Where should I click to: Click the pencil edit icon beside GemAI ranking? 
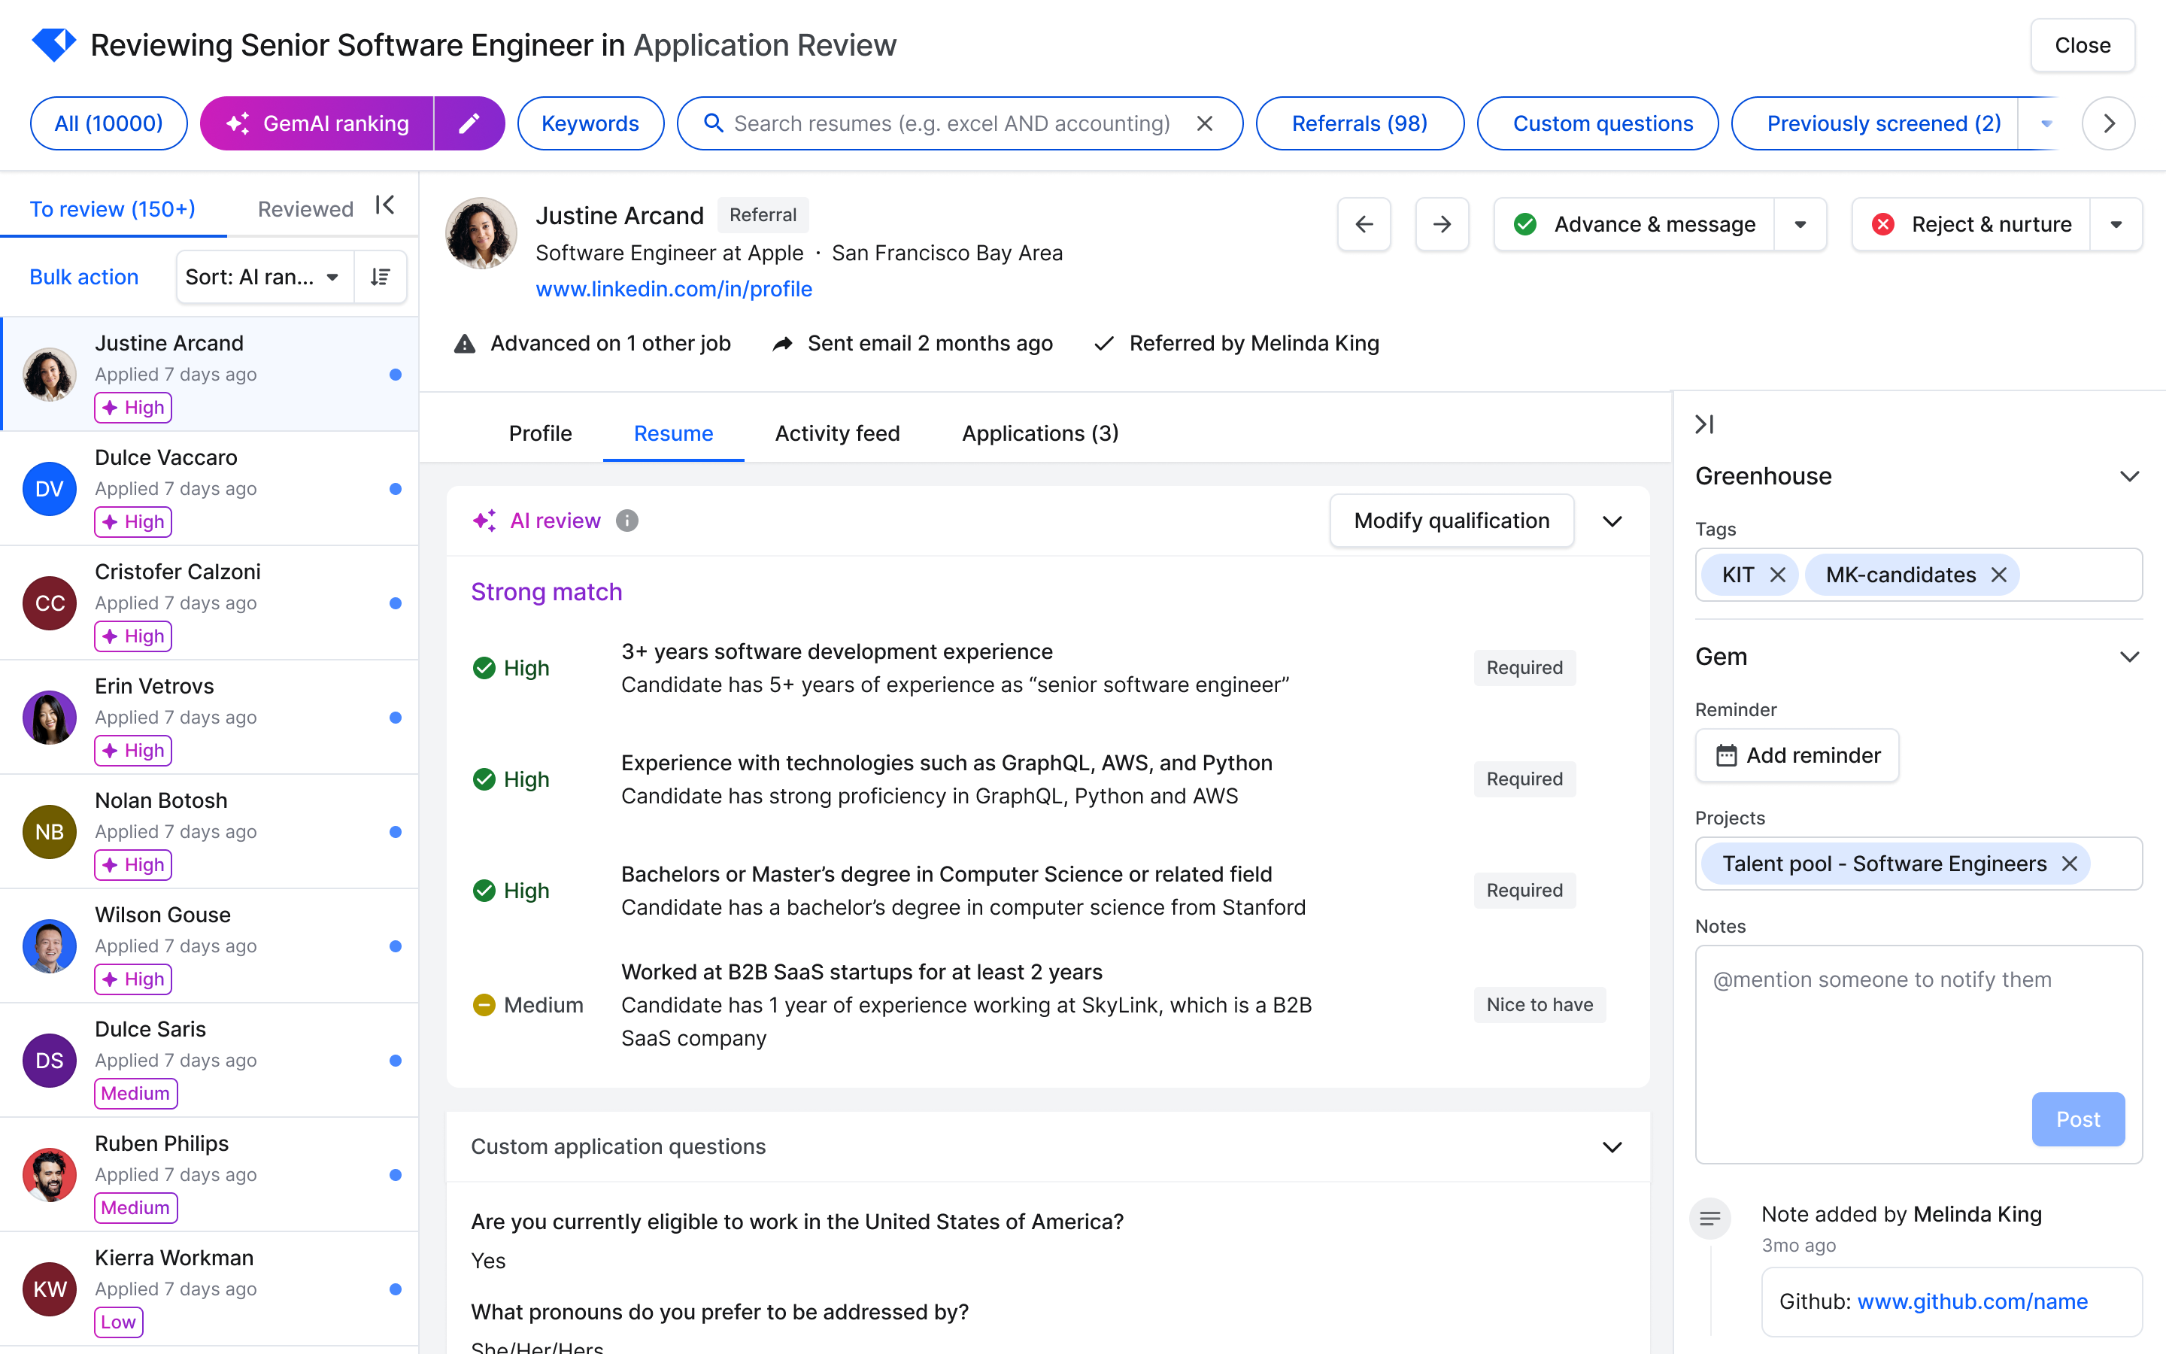pos(469,123)
